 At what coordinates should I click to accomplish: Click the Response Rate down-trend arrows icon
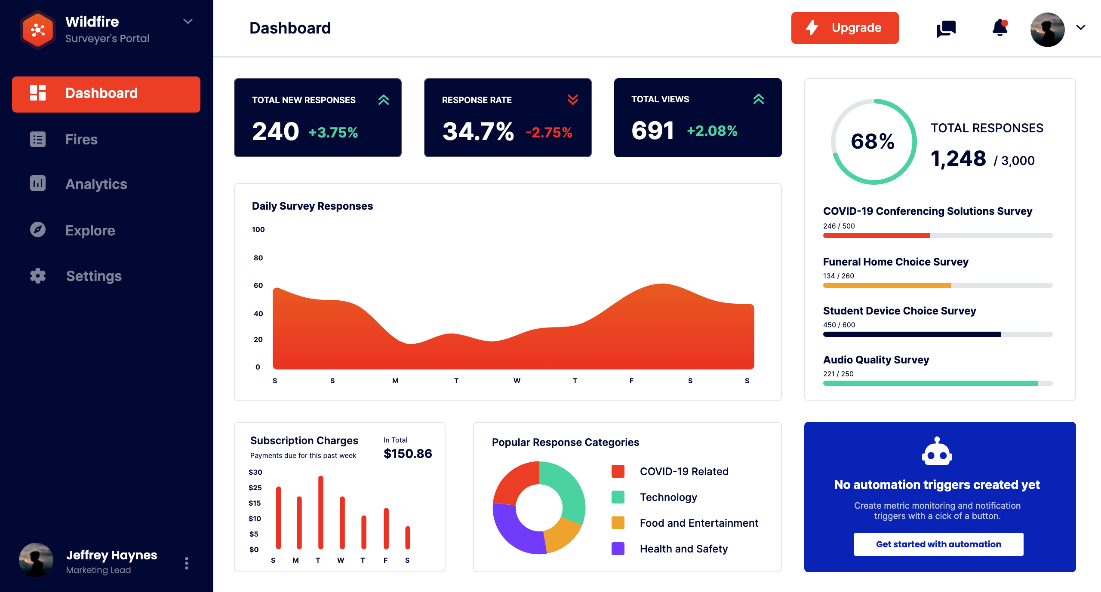click(572, 100)
